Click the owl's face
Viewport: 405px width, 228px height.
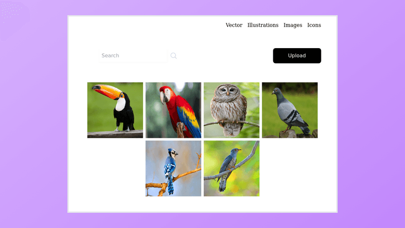(227, 91)
